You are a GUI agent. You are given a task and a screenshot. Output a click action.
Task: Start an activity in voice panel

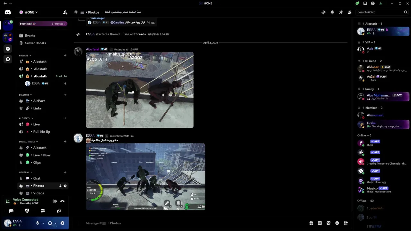43,210
